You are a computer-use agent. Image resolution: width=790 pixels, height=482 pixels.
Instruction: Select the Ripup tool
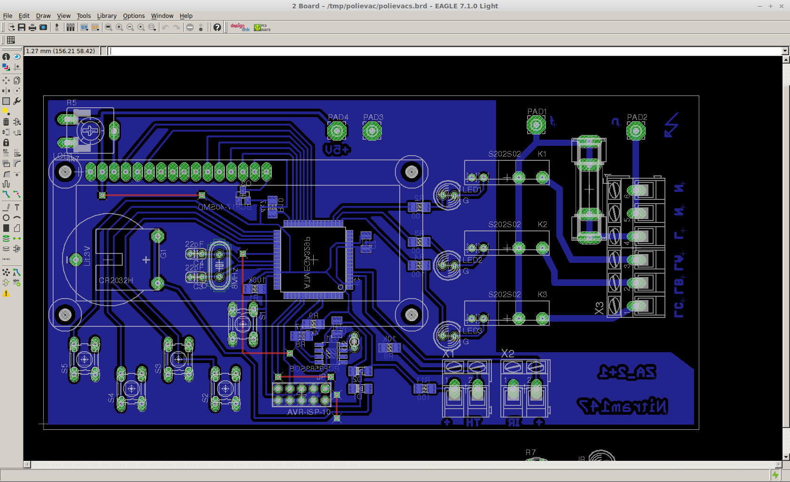tap(17, 194)
